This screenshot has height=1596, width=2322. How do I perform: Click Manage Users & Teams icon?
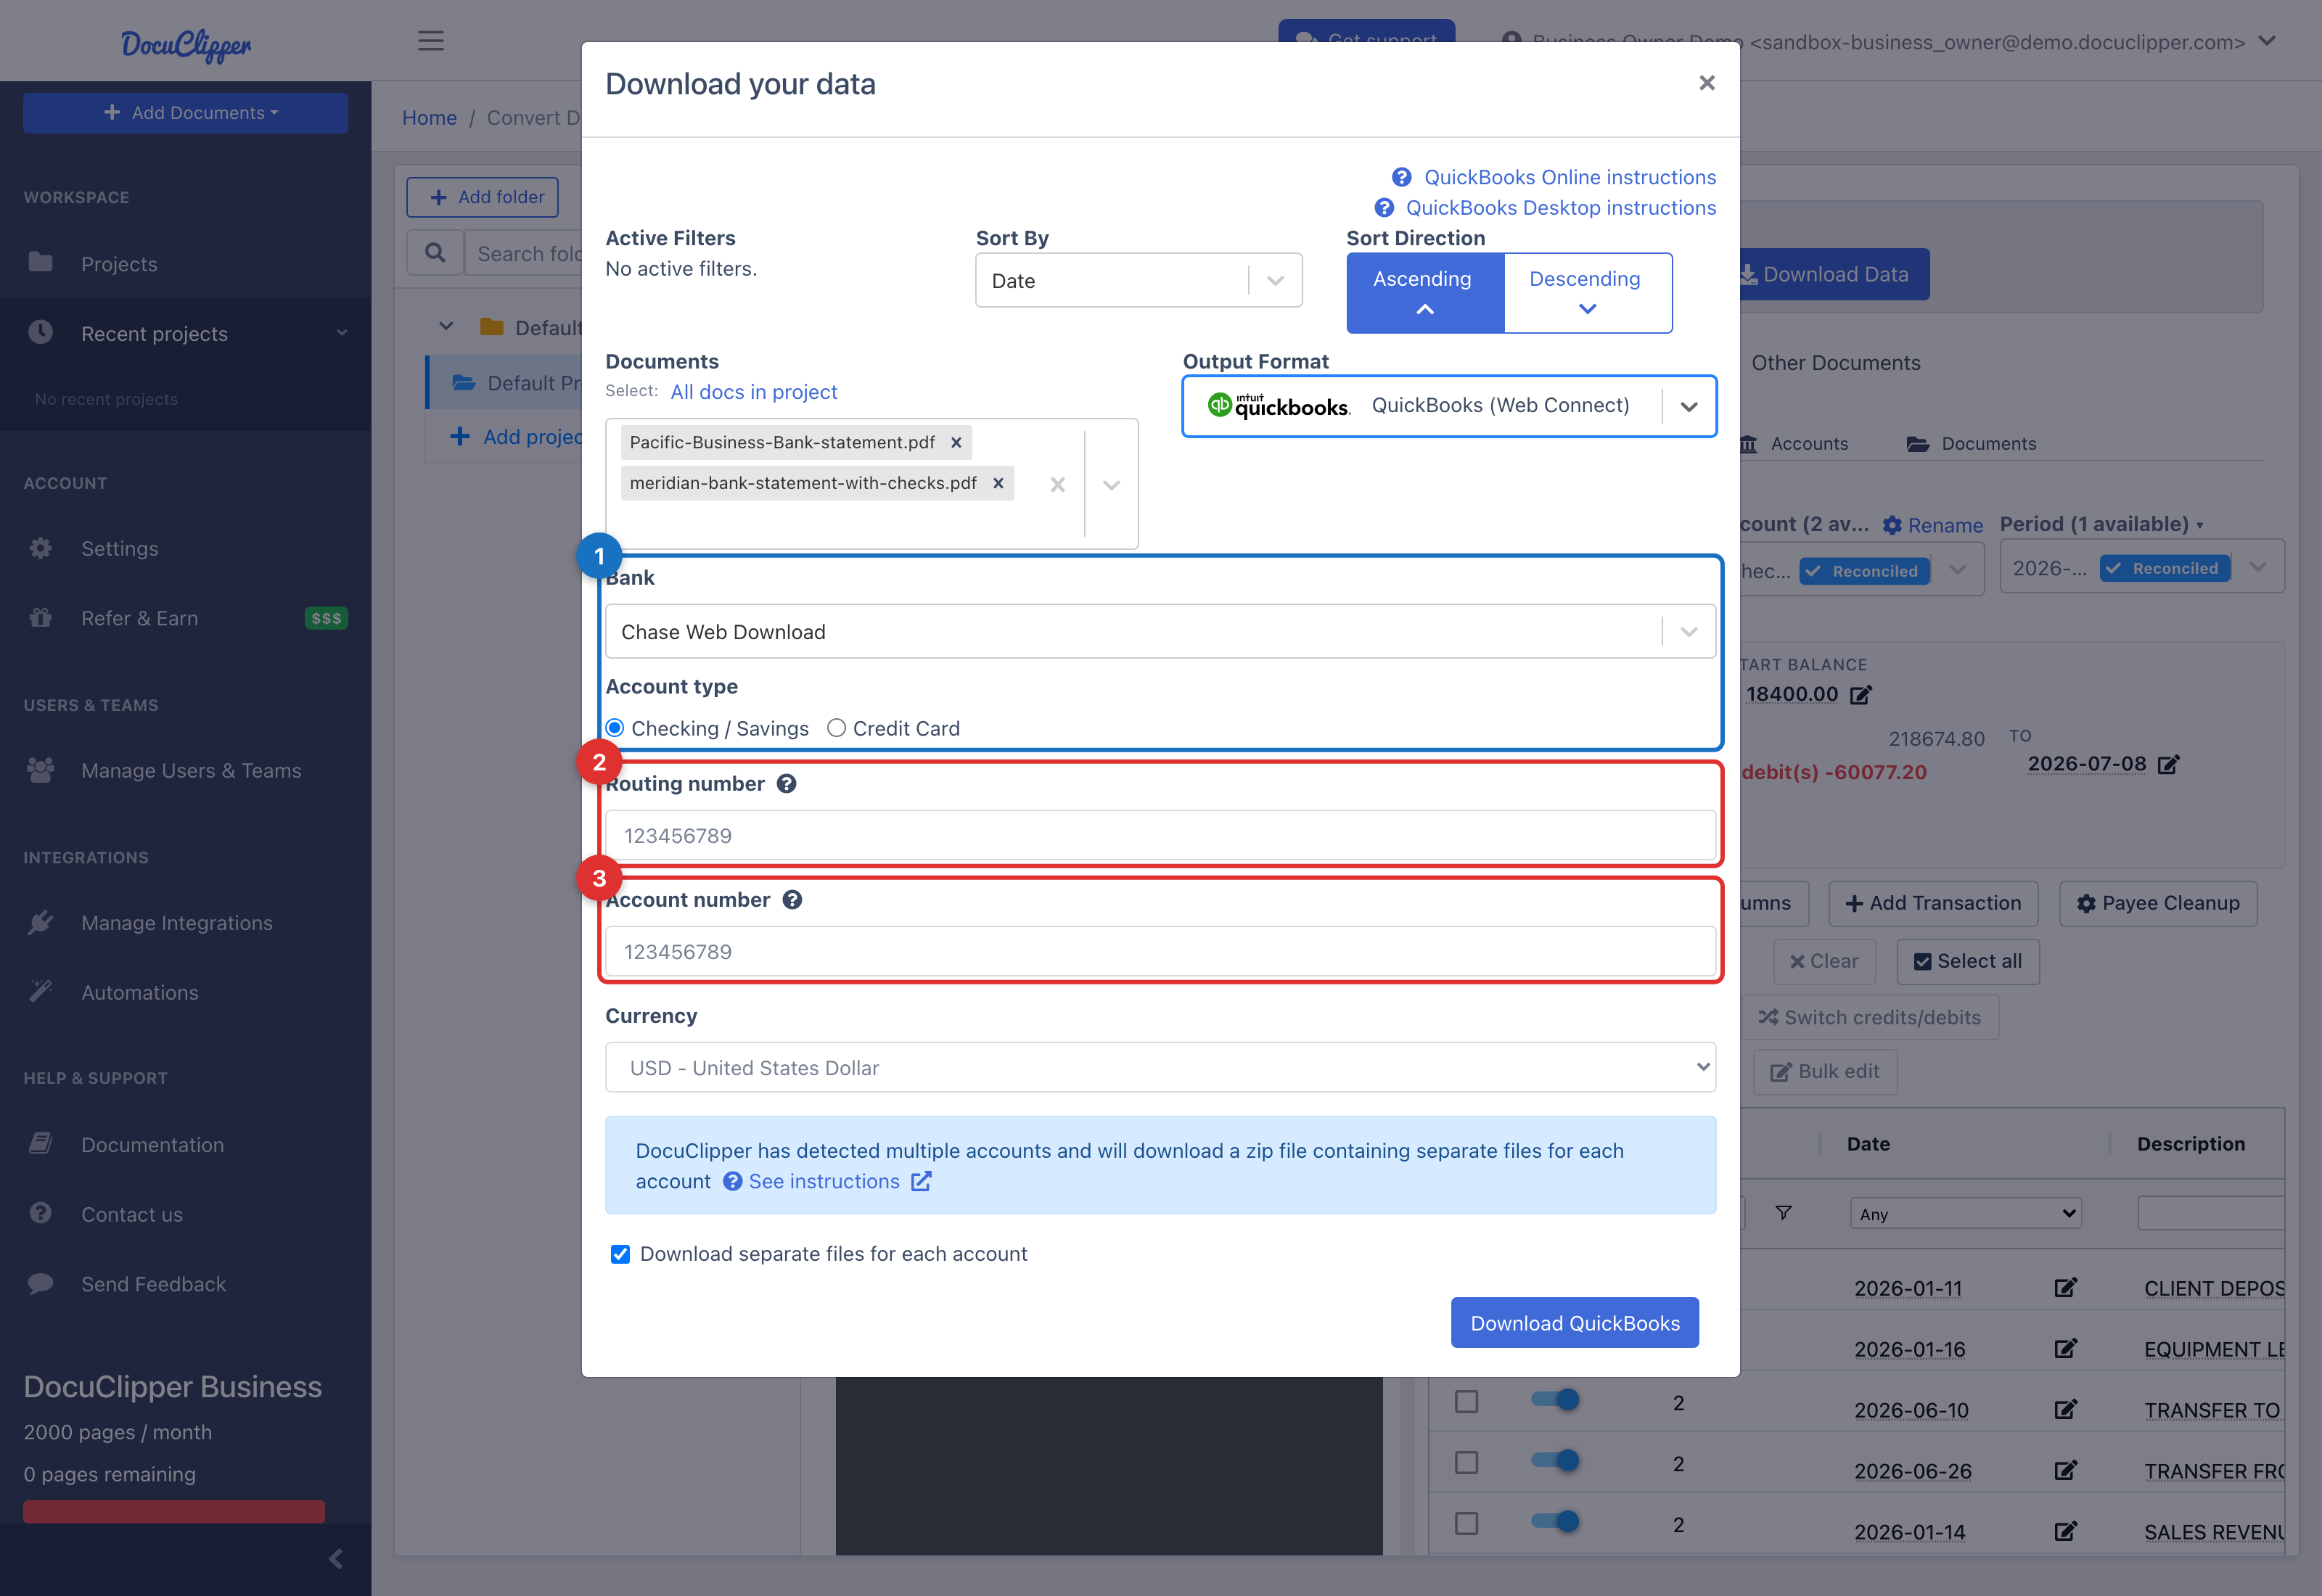click(41, 770)
